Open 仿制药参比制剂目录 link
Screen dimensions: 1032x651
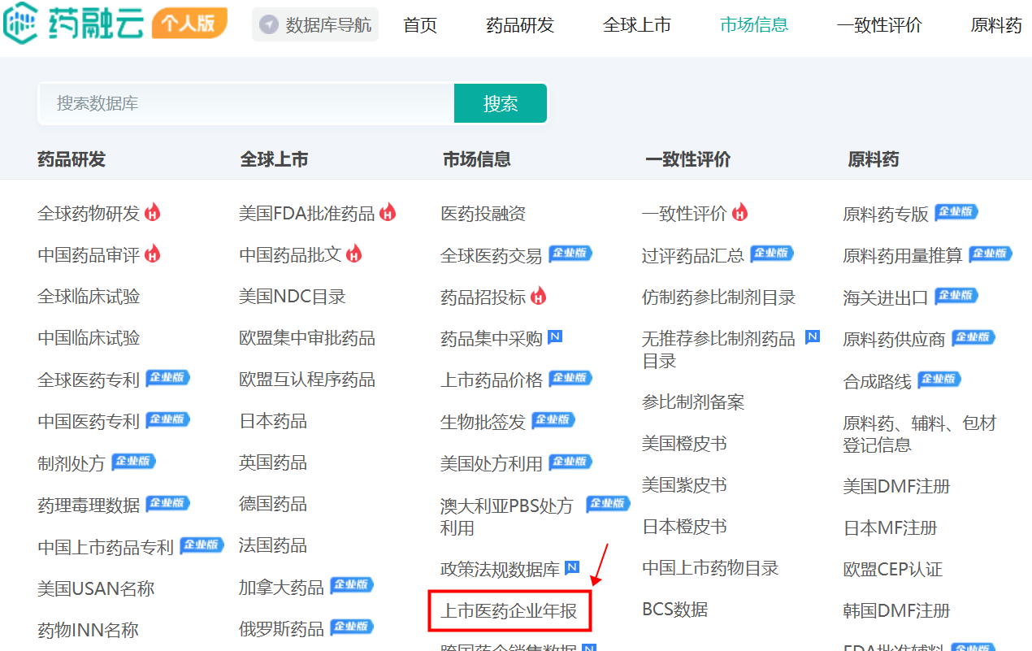coord(718,297)
